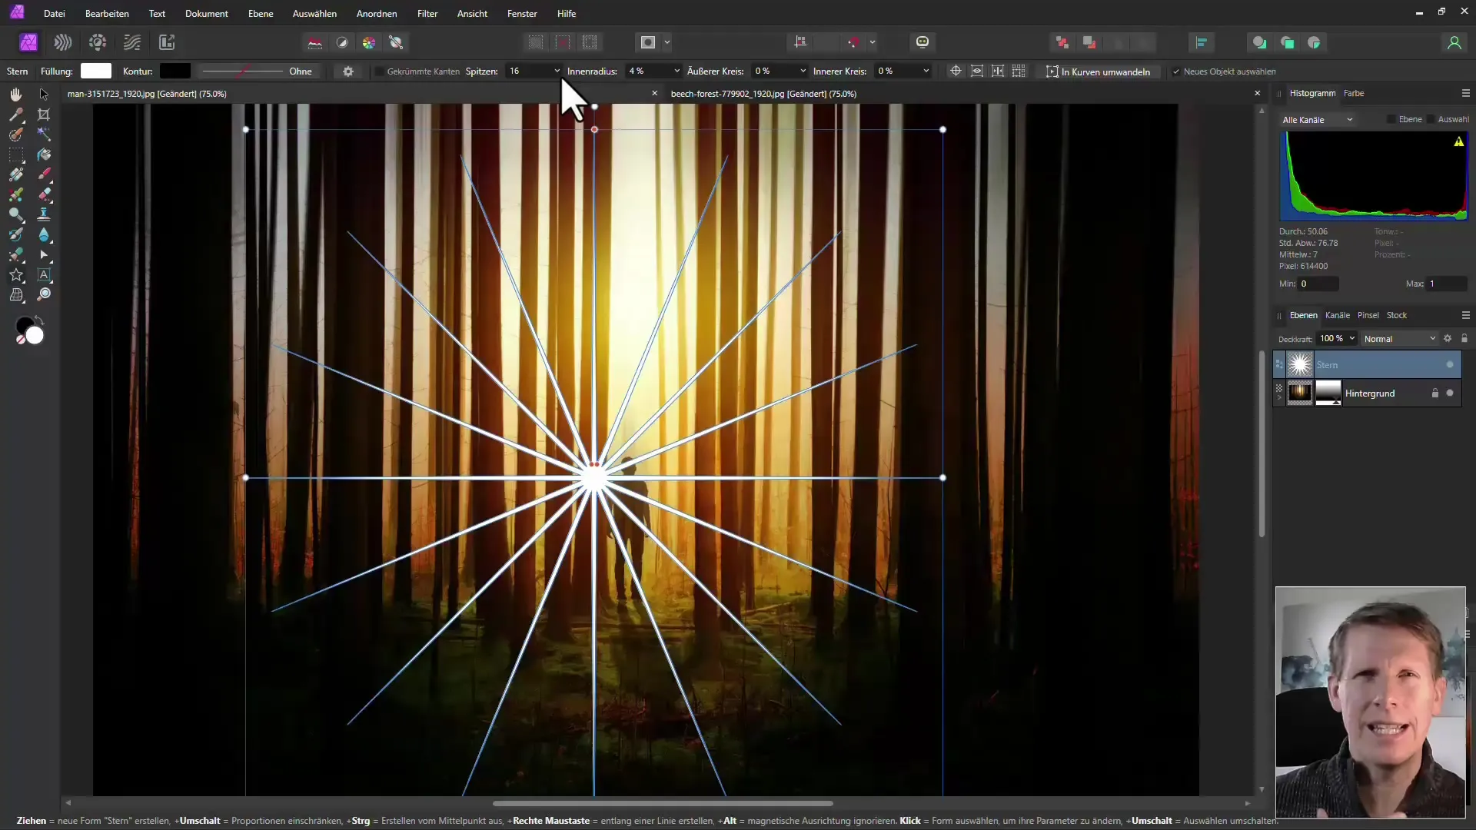1476x830 pixels.
Task: Switch to the Farbe tab
Action: click(x=1354, y=93)
